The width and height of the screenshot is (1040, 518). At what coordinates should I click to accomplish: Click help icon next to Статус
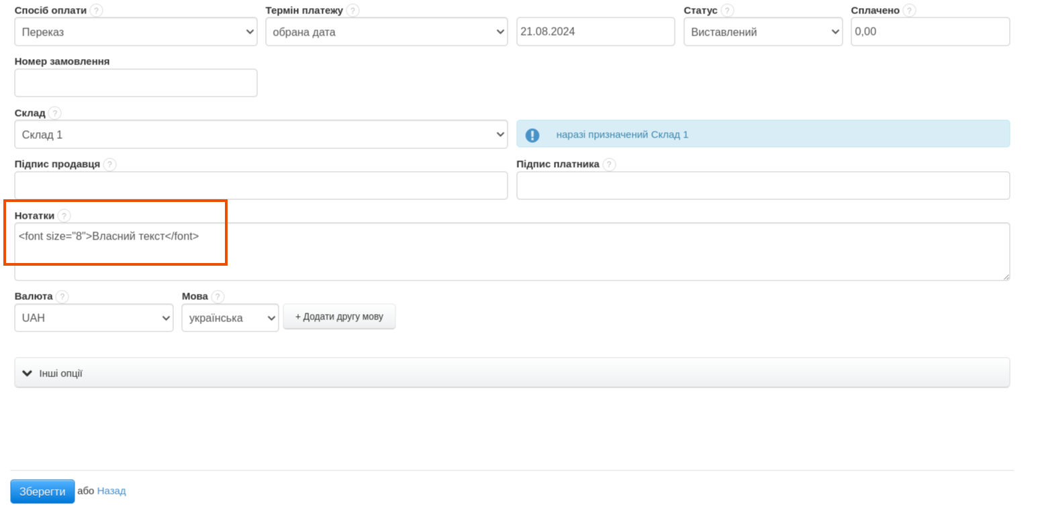(727, 10)
